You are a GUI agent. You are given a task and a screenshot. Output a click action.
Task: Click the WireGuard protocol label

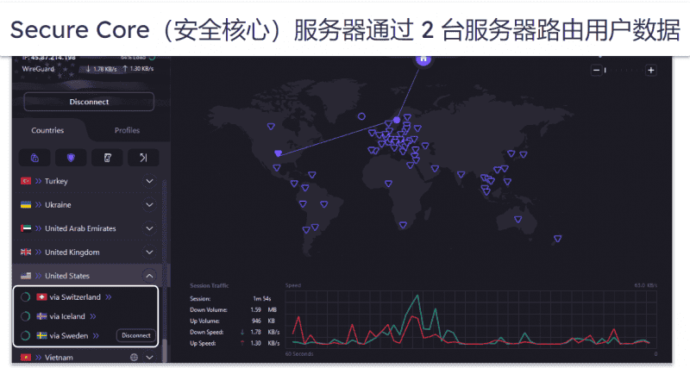[x=38, y=69]
